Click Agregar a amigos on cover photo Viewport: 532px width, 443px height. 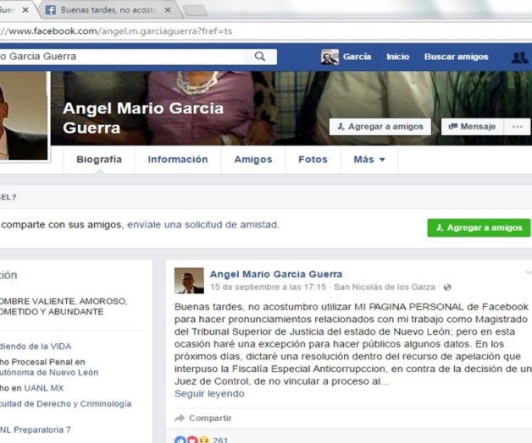pos(380,127)
